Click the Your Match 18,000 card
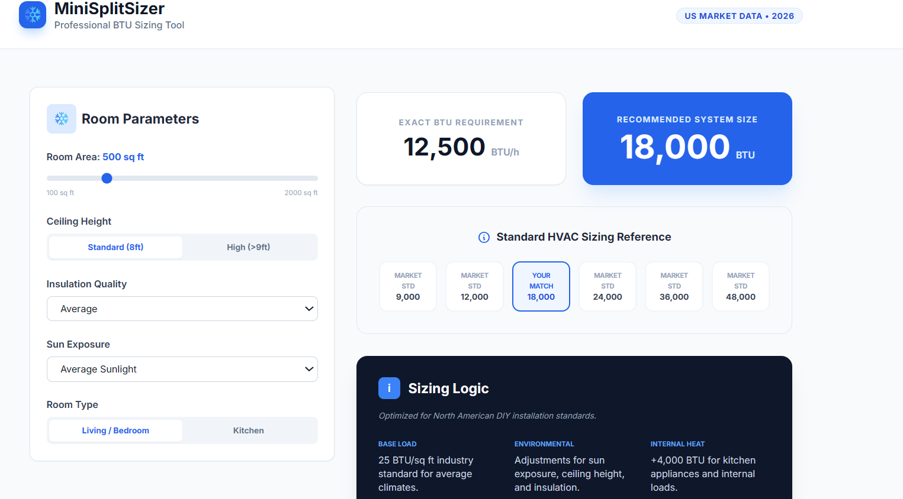903x499 pixels. tap(541, 287)
